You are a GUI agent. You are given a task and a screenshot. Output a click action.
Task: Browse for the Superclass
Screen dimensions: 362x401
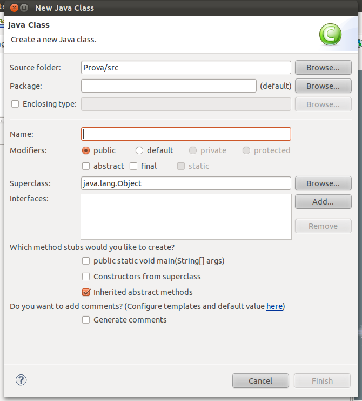point(323,183)
